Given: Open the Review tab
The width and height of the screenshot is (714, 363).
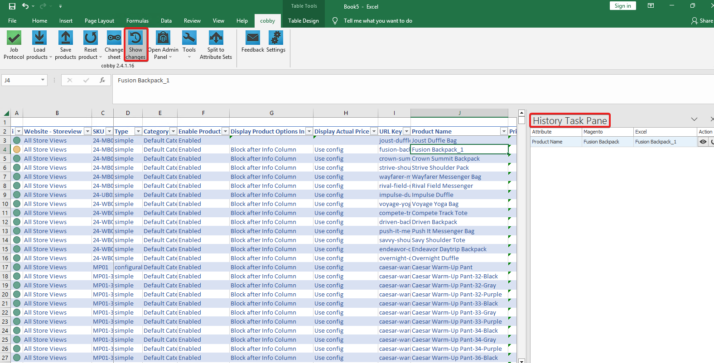Looking at the screenshot, I should coord(192,21).
